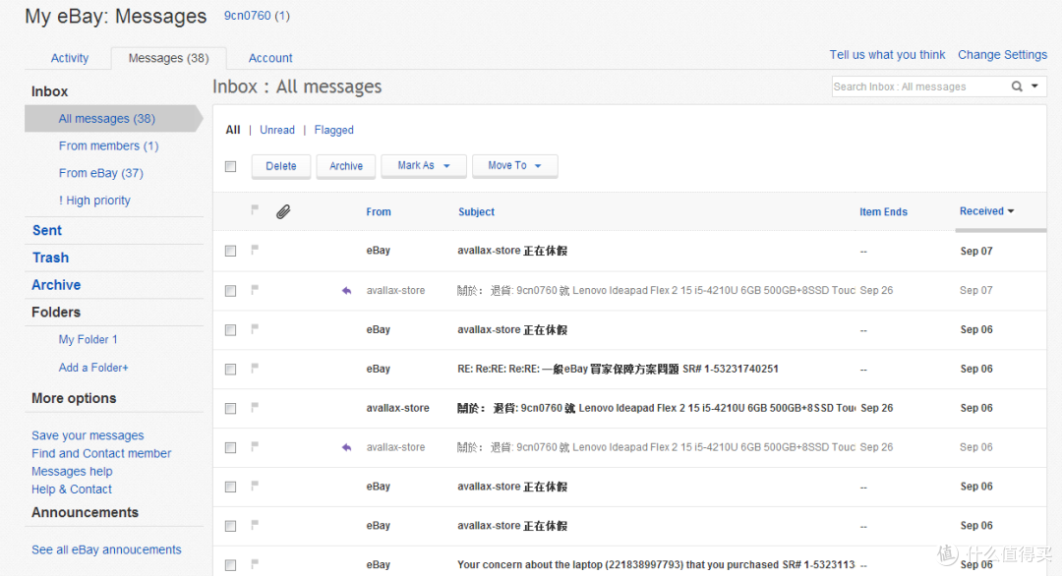Open the Archive folder in sidebar
This screenshot has width=1062, height=576.
[x=55, y=285]
